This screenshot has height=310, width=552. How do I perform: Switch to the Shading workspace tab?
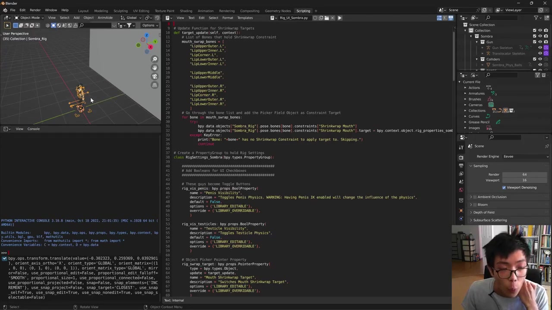(186, 11)
